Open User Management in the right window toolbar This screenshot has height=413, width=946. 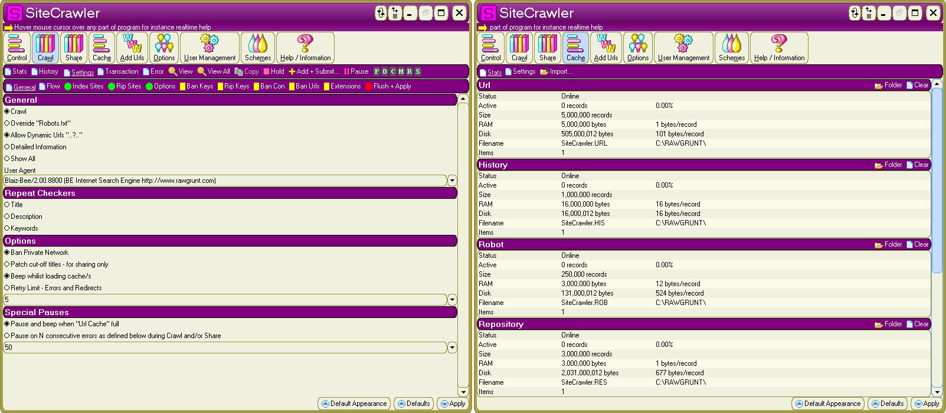(683, 47)
